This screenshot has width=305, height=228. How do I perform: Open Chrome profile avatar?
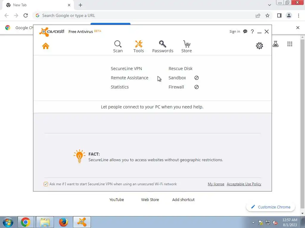289,15
